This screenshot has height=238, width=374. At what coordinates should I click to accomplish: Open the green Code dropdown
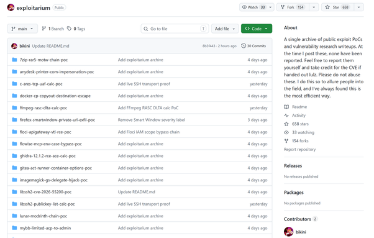[x=257, y=29]
